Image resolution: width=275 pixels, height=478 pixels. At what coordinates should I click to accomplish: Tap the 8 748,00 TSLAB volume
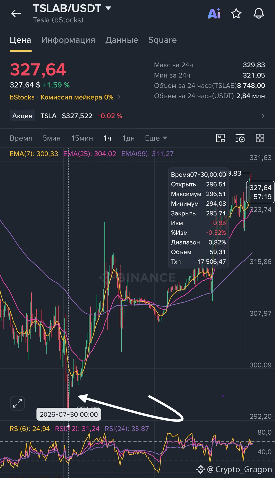point(251,86)
